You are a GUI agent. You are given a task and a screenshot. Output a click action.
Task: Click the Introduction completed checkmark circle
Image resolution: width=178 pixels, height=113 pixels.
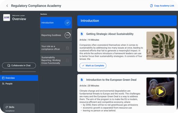coord(68,23)
